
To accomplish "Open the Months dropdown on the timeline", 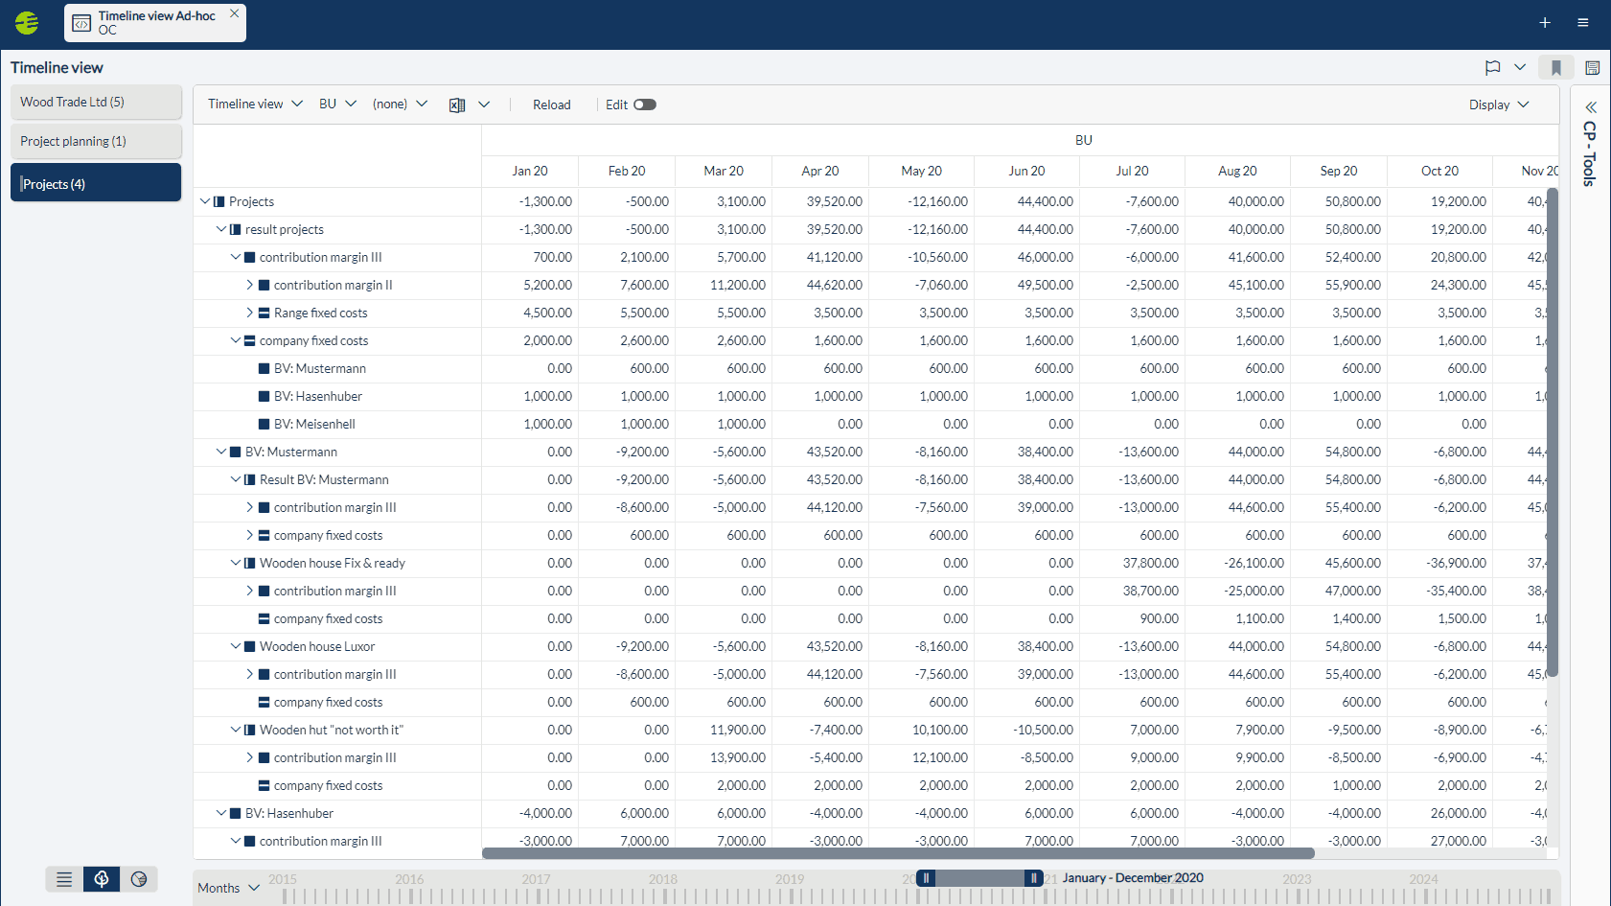I will pos(227,887).
